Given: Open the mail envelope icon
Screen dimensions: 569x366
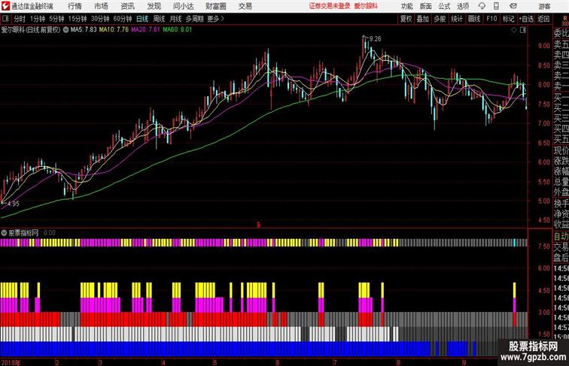Looking at the screenshot, I should 513,6.
